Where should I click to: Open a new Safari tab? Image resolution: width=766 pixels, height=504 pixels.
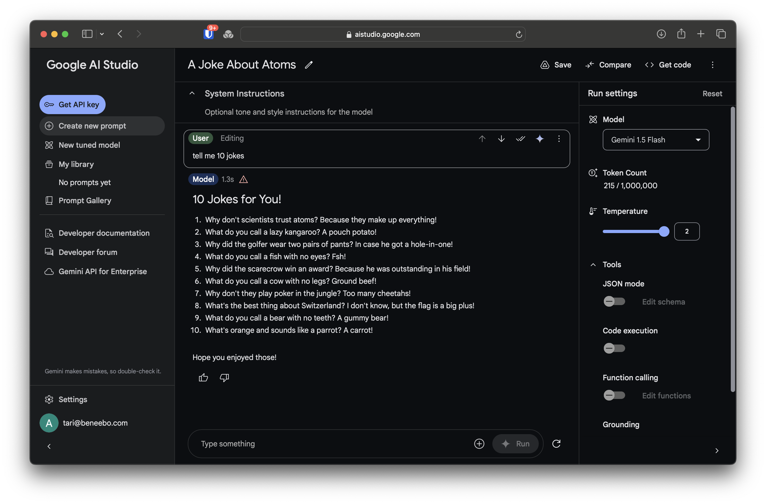701,34
